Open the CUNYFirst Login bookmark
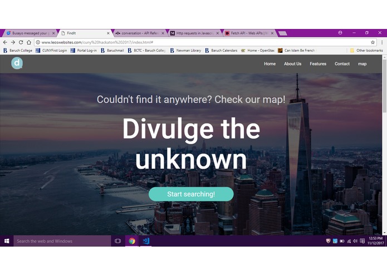Screen dimensions: 387x275 pos(51,51)
